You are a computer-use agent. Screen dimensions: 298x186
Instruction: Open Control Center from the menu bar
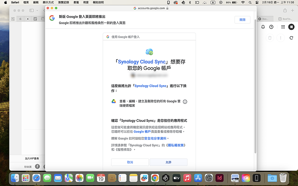coord(257,2)
